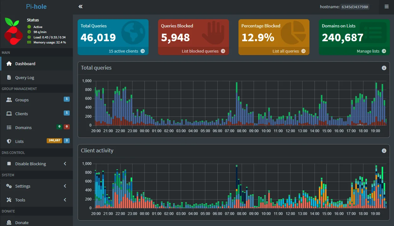Click the Donate icon in sidebar
The image size is (394, 226).
click(9, 223)
